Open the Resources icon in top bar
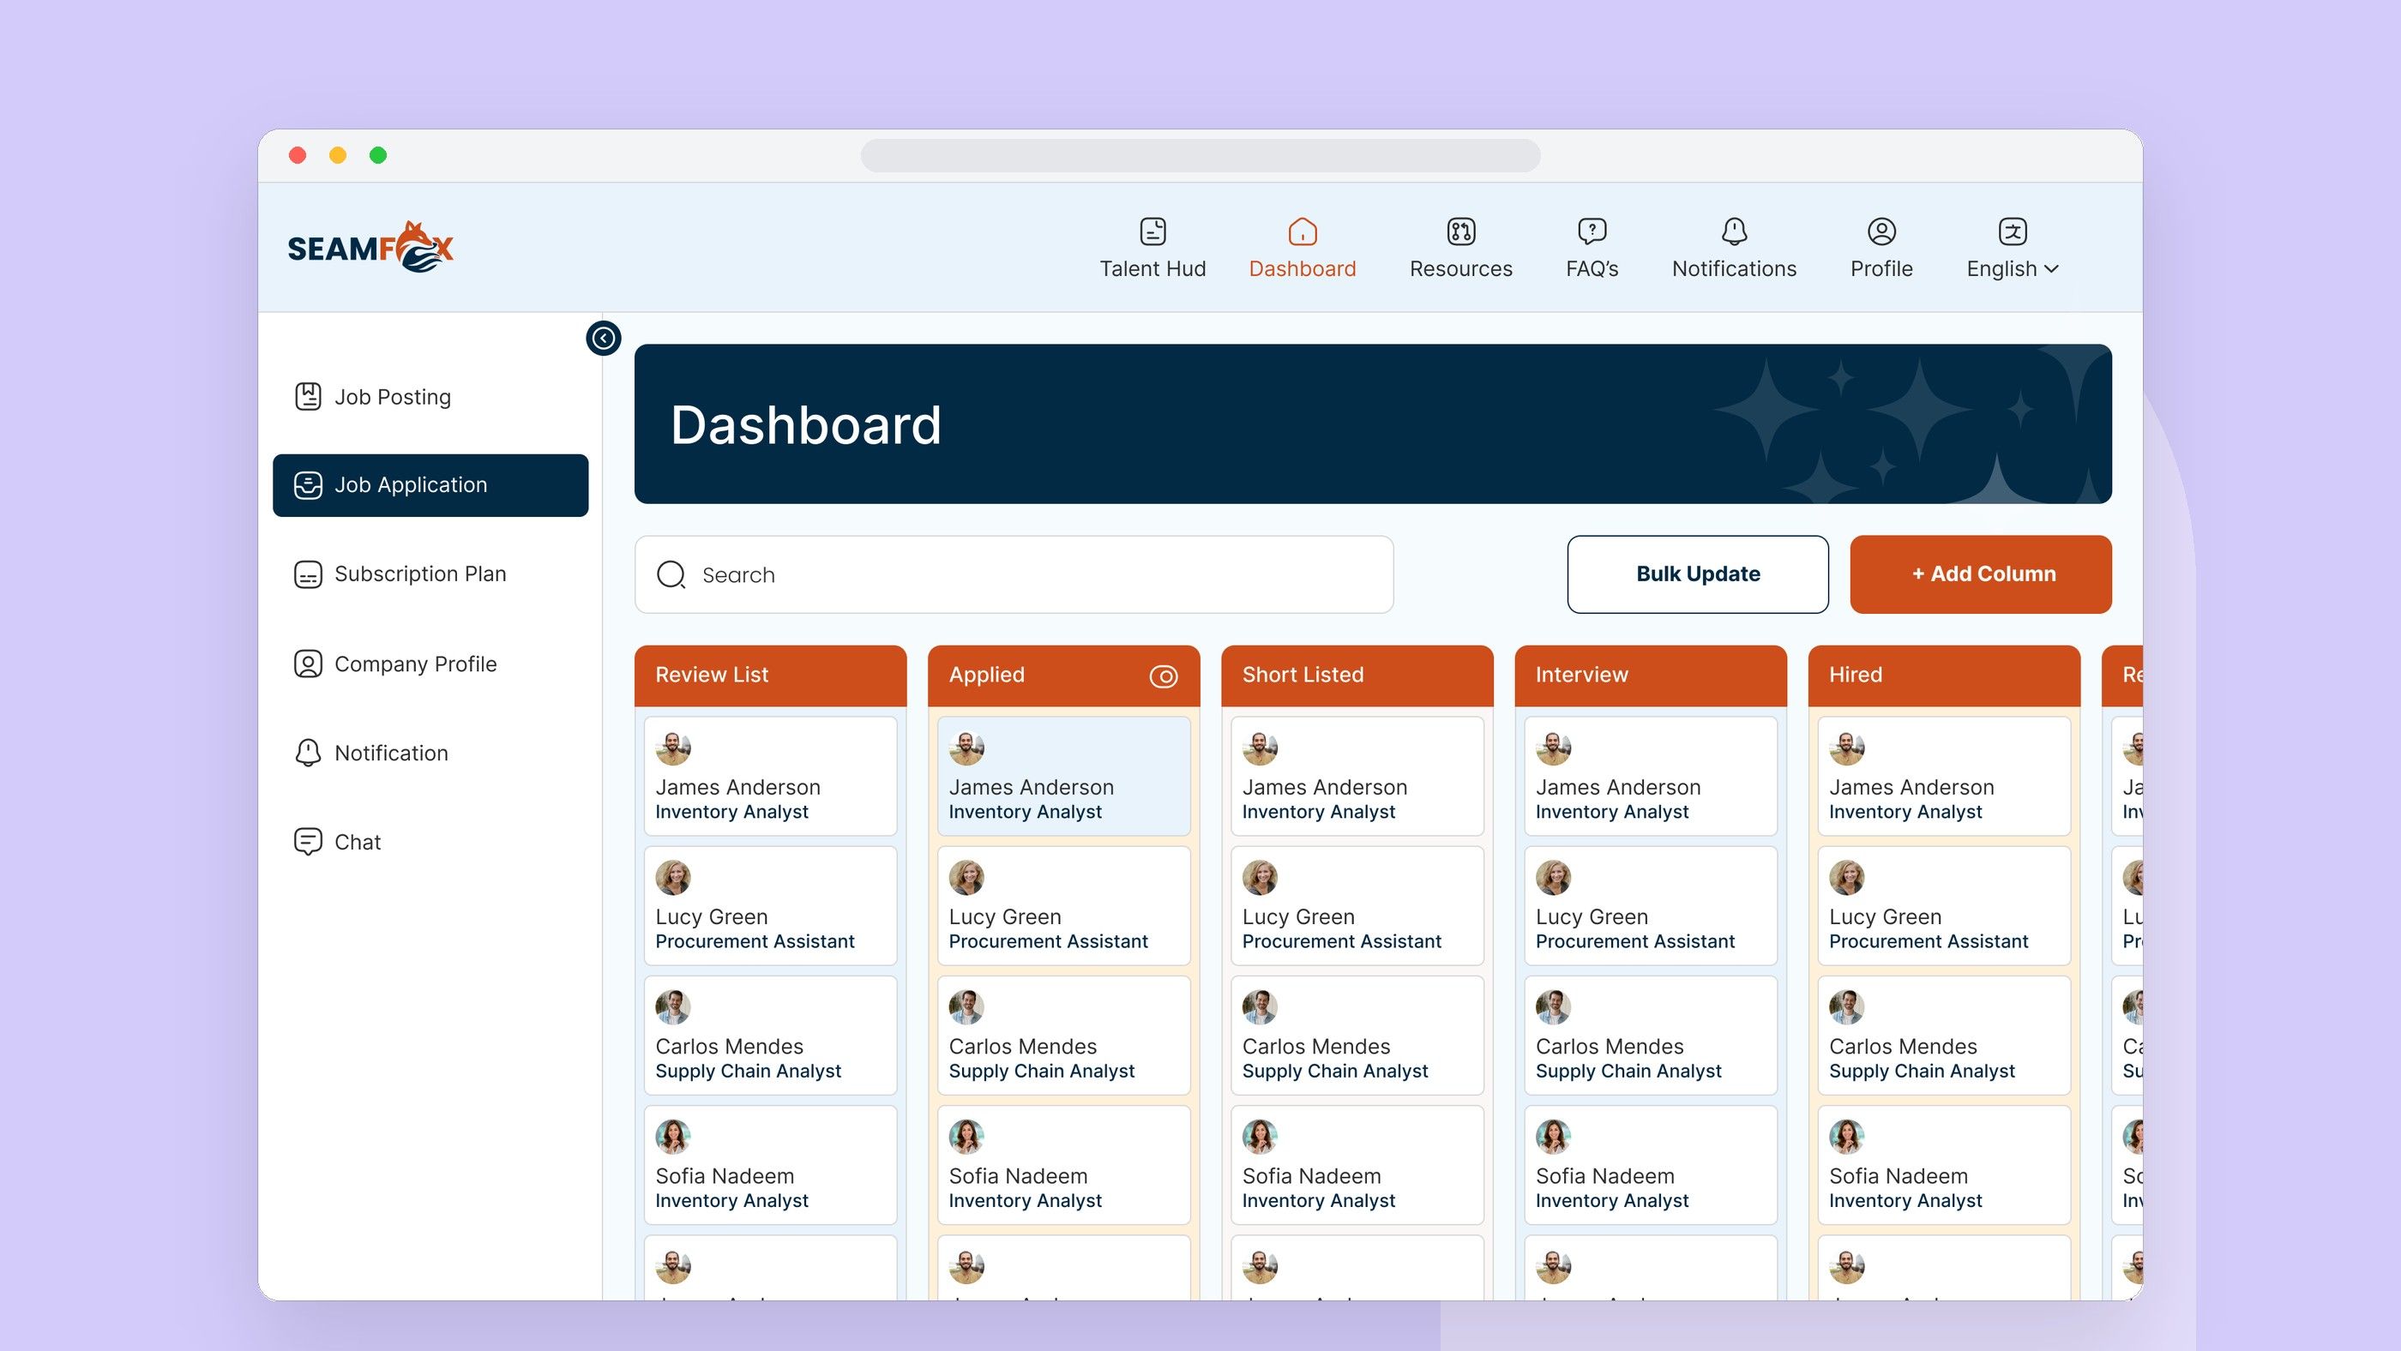Image resolution: width=2401 pixels, height=1351 pixels. point(1460,231)
